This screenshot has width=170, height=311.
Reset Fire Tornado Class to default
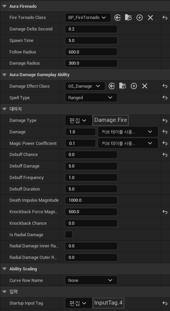coord(165,18)
